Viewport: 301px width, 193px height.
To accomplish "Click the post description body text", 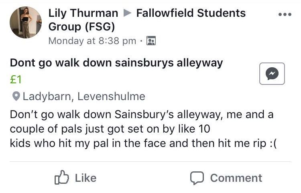I will click(x=143, y=129).
